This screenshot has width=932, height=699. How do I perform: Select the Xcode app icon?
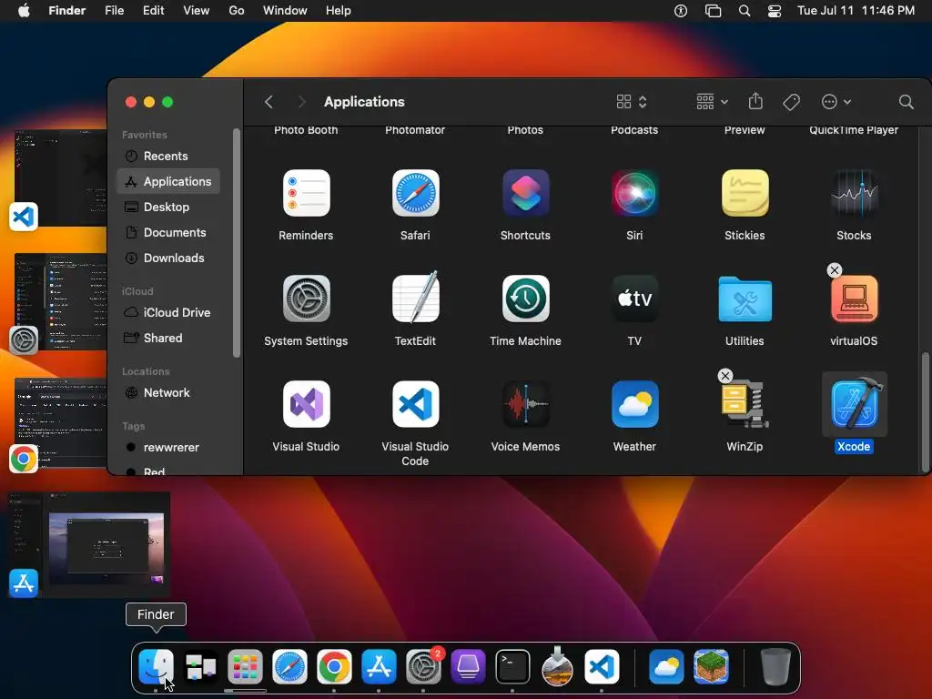click(x=854, y=404)
